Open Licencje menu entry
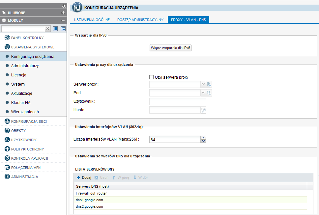319x215 pixels. [19, 75]
